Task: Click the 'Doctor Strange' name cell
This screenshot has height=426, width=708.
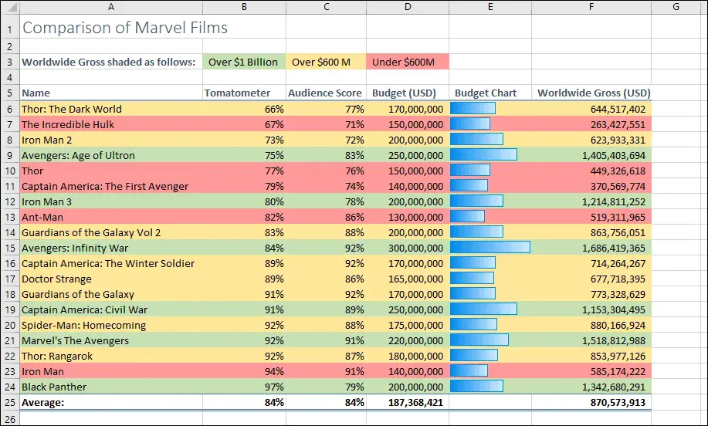Action: [x=110, y=279]
